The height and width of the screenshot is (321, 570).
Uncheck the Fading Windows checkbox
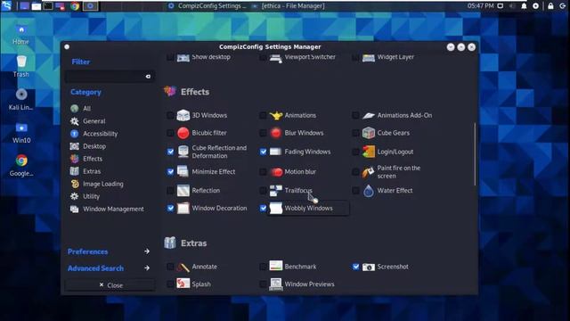(263, 152)
